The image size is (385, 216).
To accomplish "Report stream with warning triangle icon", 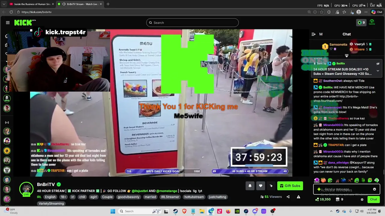I will pyautogui.click(x=298, y=197).
